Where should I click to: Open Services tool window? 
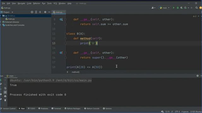click(x=107, y=109)
